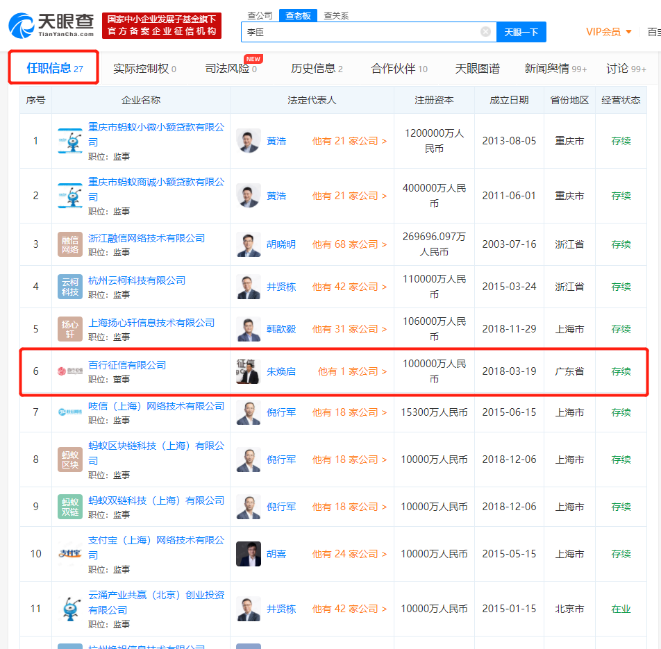Click 胡喜 representative name
Viewport: 661px width, 649px height.
(276, 554)
